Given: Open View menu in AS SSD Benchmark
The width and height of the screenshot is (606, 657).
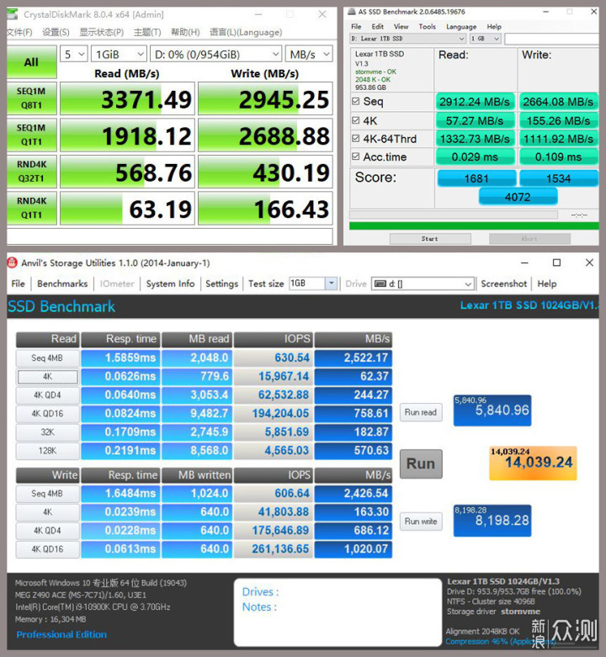Looking at the screenshot, I should [x=401, y=26].
